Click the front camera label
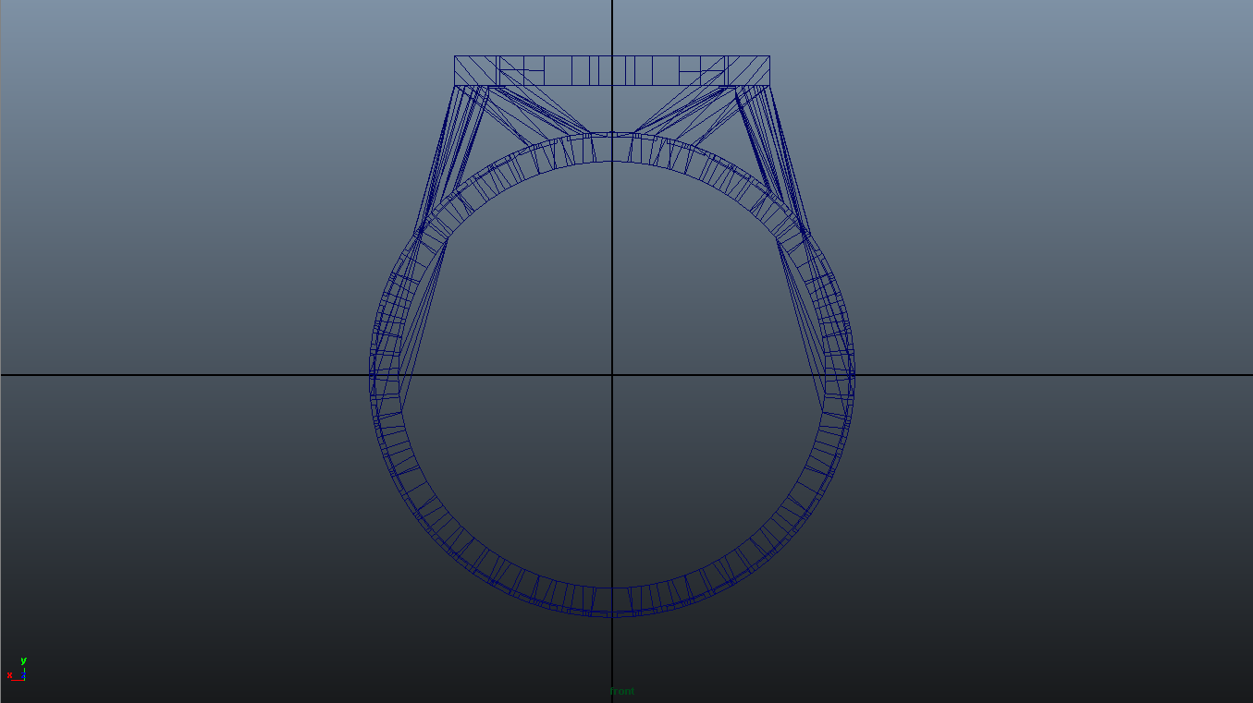Viewport: 1253px width, 703px height. click(x=621, y=690)
